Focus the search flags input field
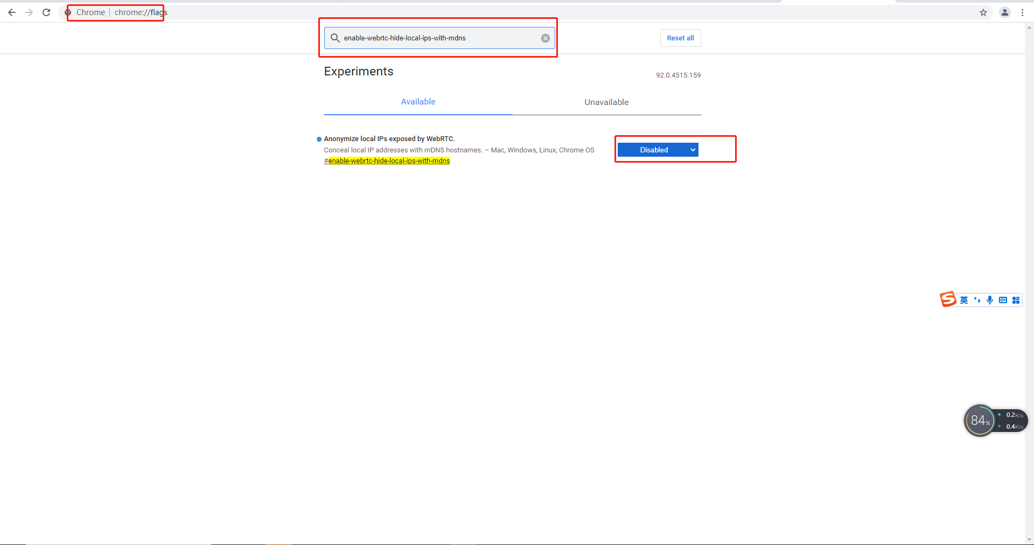Viewport: 1034px width, 545px height. point(439,38)
